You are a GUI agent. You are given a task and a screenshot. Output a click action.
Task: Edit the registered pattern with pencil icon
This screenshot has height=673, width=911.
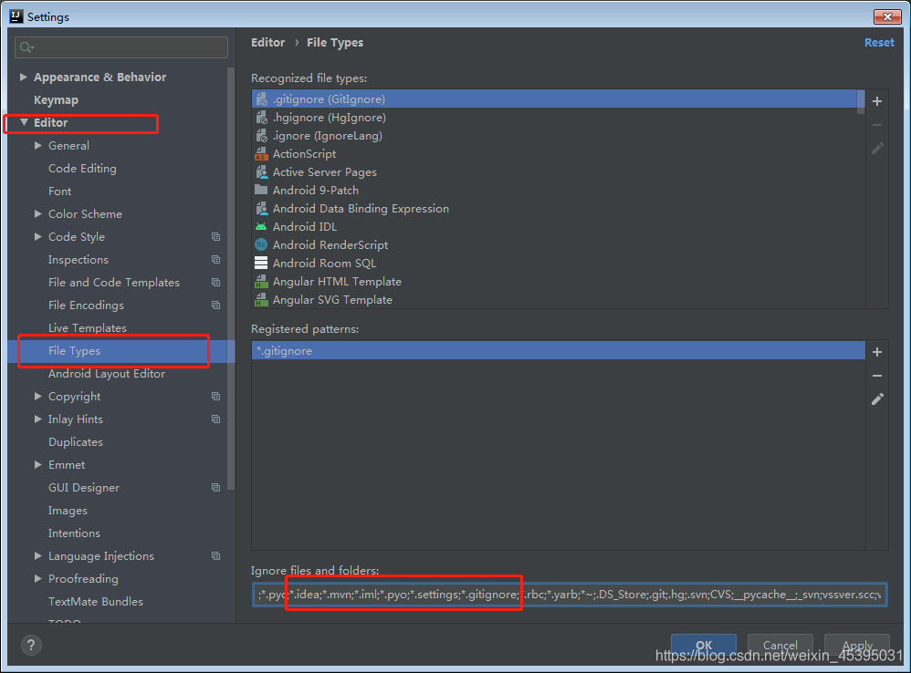(876, 399)
